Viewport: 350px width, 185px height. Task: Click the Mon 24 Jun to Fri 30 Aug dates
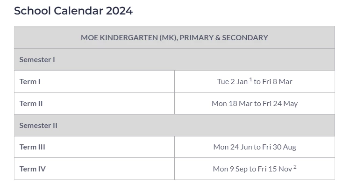tap(255, 147)
